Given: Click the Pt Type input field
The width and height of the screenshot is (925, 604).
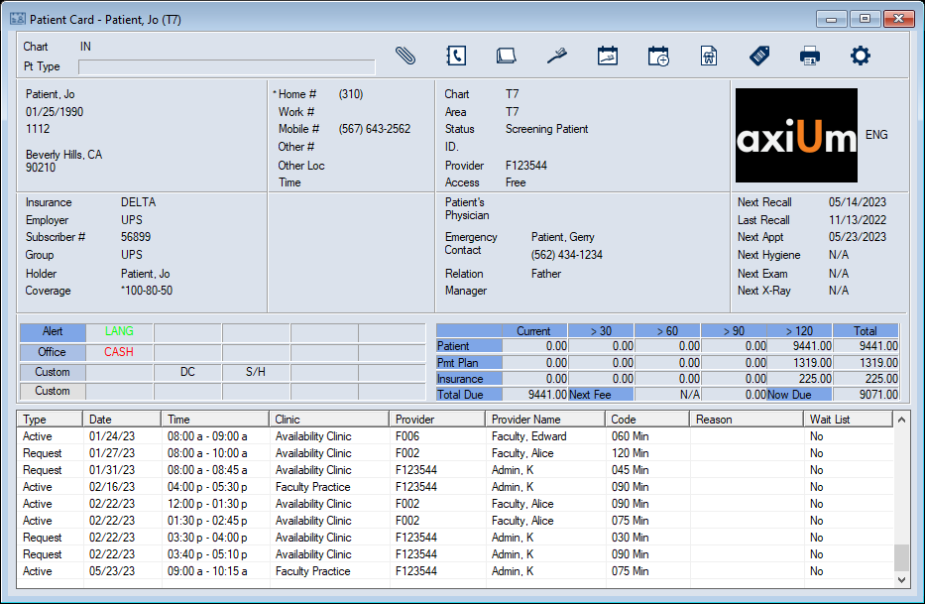Looking at the screenshot, I should coord(227,67).
